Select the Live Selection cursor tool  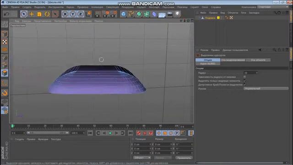(x=24, y=14)
